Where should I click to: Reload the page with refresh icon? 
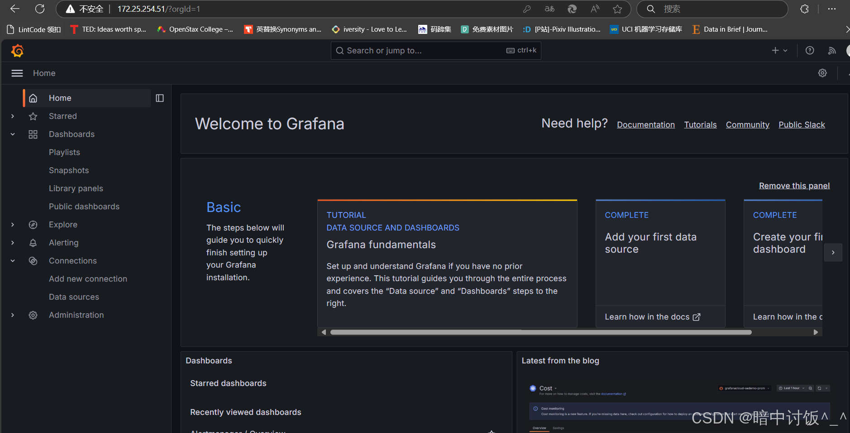click(x=40, y=9)
